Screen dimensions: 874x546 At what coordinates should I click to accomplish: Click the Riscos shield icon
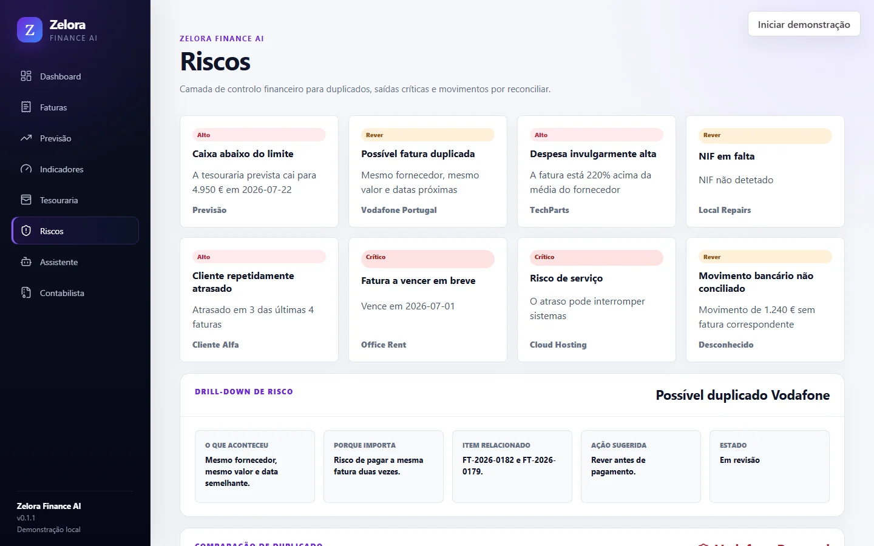click(x=26, y=231)
